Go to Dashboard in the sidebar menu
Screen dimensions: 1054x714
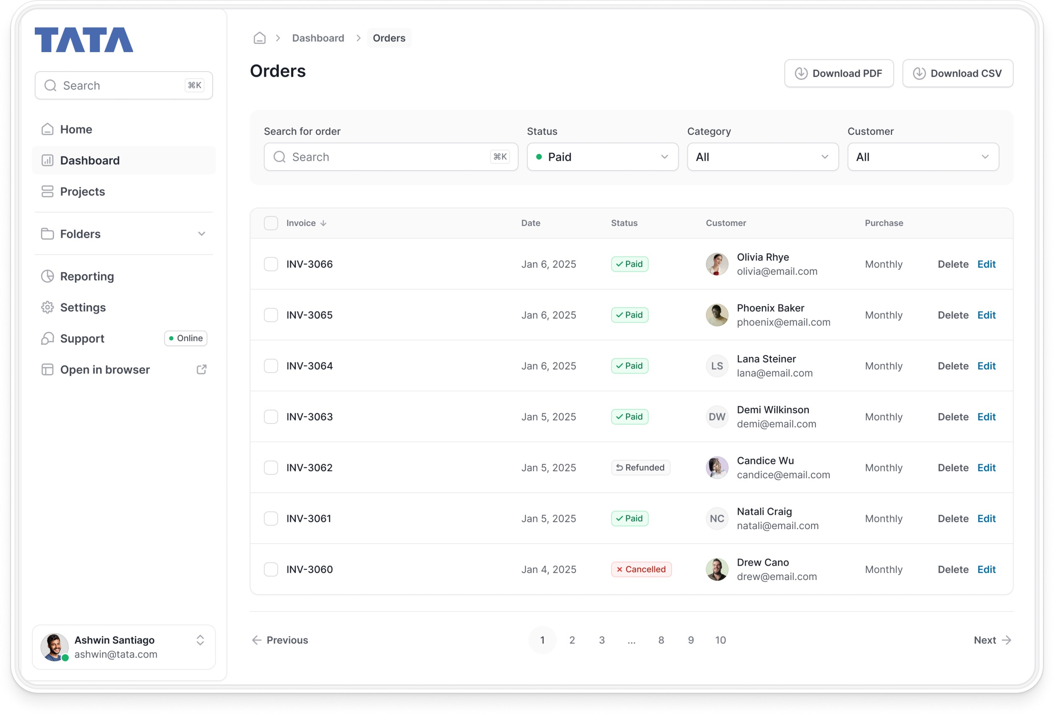pyautogui.click(x=90, y=160)
